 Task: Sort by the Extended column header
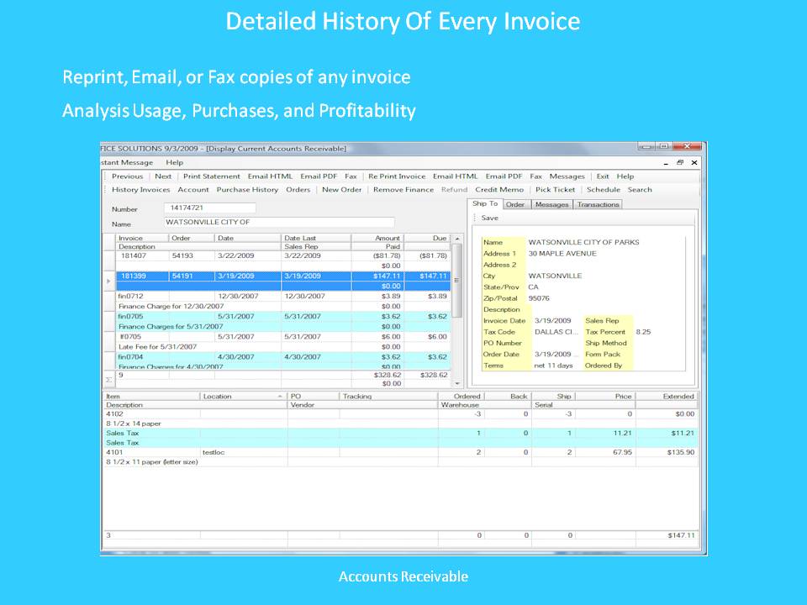click(x=667, y=397)
